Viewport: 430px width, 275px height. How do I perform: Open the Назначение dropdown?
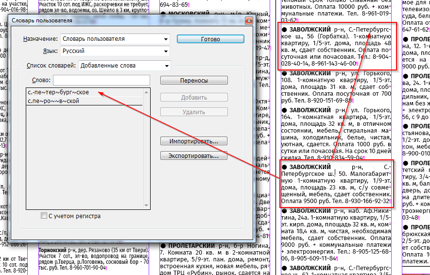(115, 39)
